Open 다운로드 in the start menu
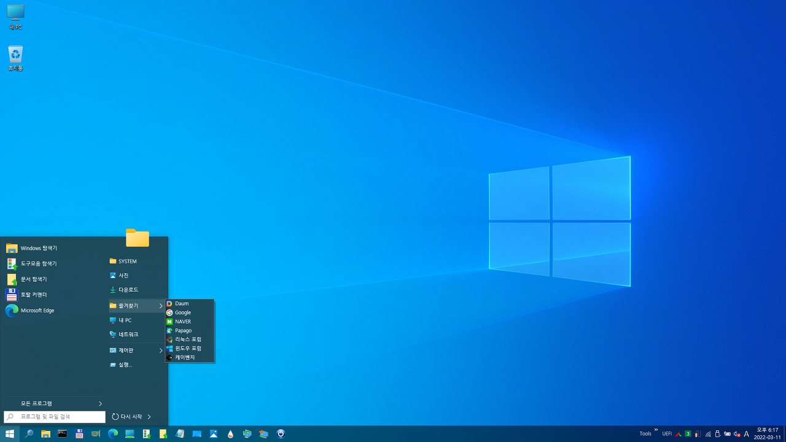The height and width of the screenshot is (442, 786). pos(136,290)
